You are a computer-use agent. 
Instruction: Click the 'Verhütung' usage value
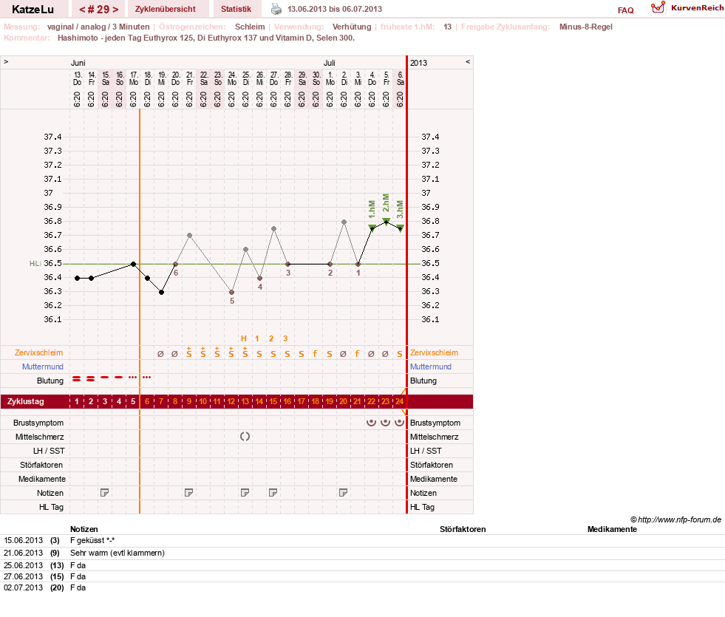point(352,27)
